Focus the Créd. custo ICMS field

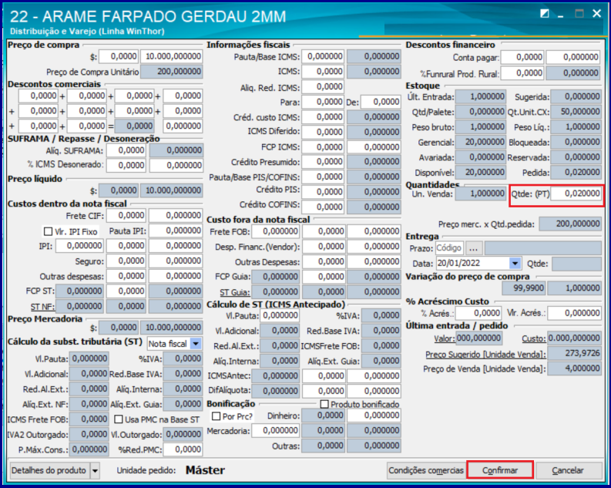pos(323,117)
